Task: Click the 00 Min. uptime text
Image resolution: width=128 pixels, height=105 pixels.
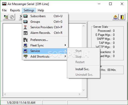Action: point(112,70)
